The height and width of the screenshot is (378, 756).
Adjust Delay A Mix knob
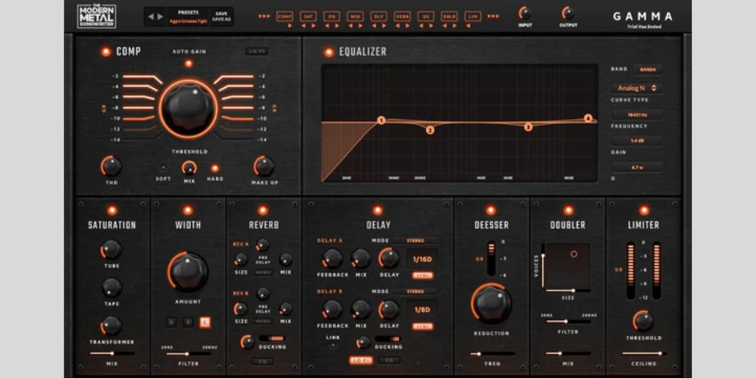click(361, 258)
